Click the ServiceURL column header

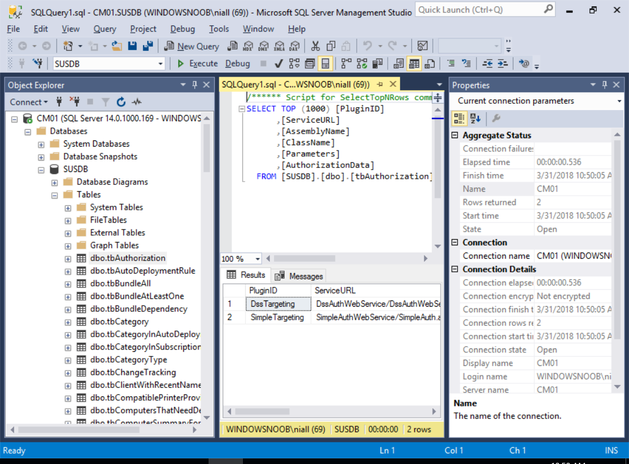coord(376,290)
